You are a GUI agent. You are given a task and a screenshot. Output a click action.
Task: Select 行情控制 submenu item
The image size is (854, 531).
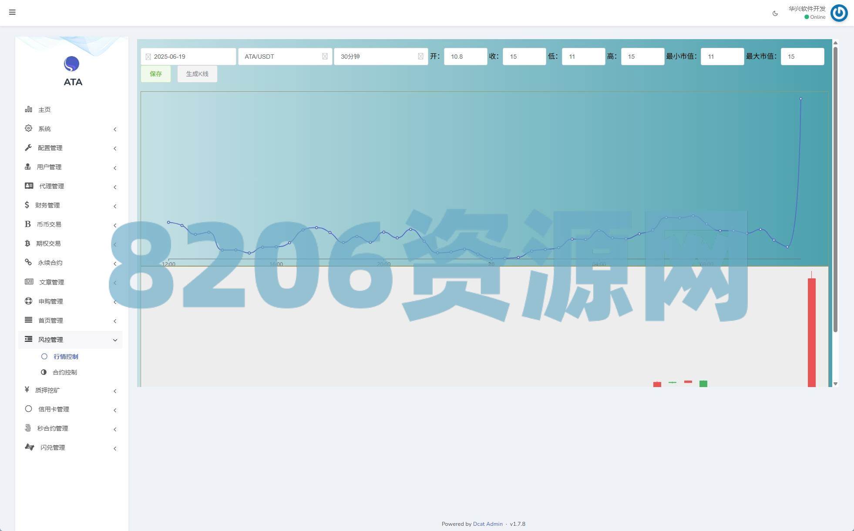(x=66, y=357)
